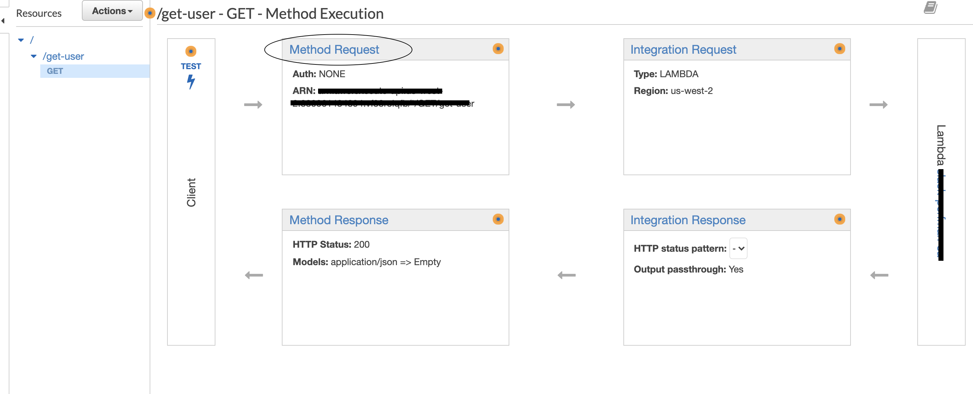Select the /get-user resource in the tree
The width and height of the screenshot is (973, 394).
pos(63,56)
